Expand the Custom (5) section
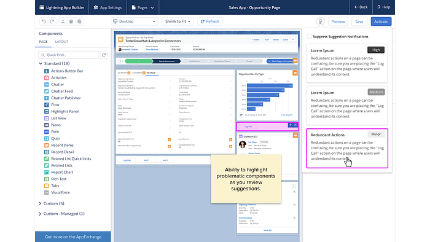Viewport: 430px width, 242px height. [40, 203]
